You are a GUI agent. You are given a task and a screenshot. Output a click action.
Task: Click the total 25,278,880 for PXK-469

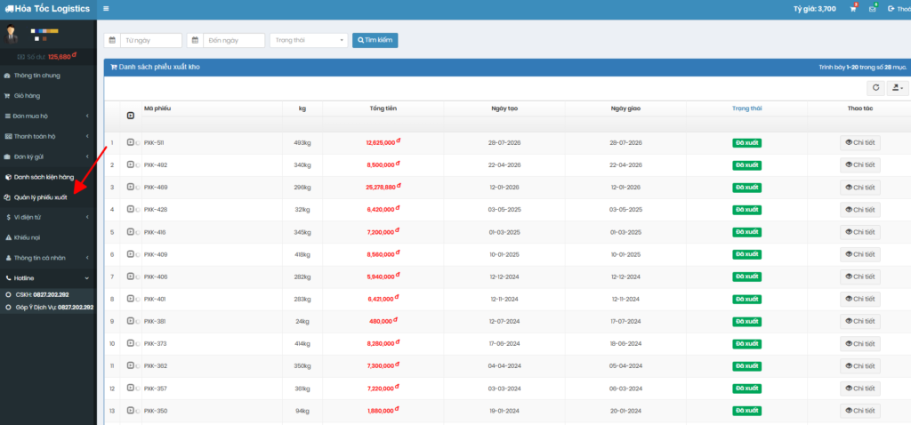(x=383, y=187)
